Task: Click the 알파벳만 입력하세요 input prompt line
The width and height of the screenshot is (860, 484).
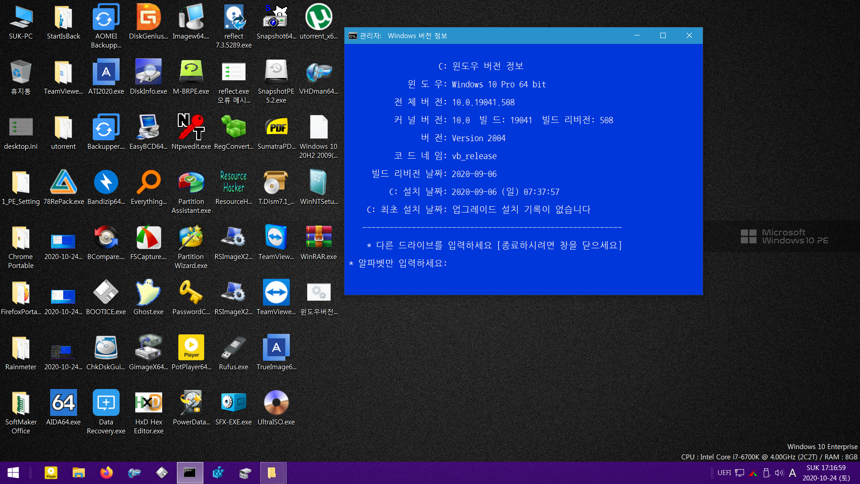Action: [x=398, y=263]
